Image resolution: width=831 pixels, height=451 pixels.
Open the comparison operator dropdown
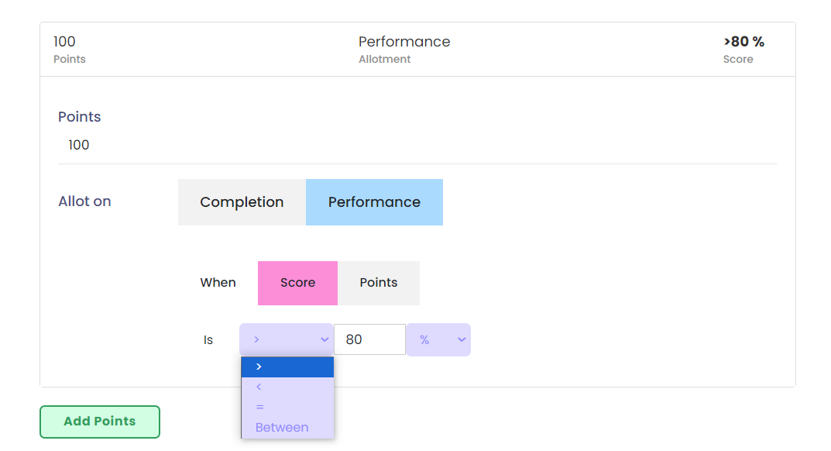click(287, 339)
